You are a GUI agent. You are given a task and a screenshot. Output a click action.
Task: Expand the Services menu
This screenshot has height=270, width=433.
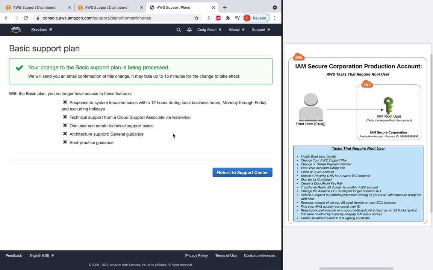42,30
